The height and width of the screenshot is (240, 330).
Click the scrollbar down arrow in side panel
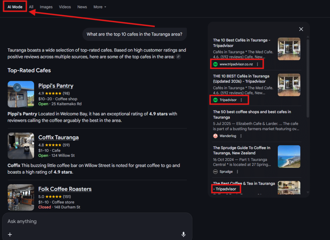pos(308,192)
